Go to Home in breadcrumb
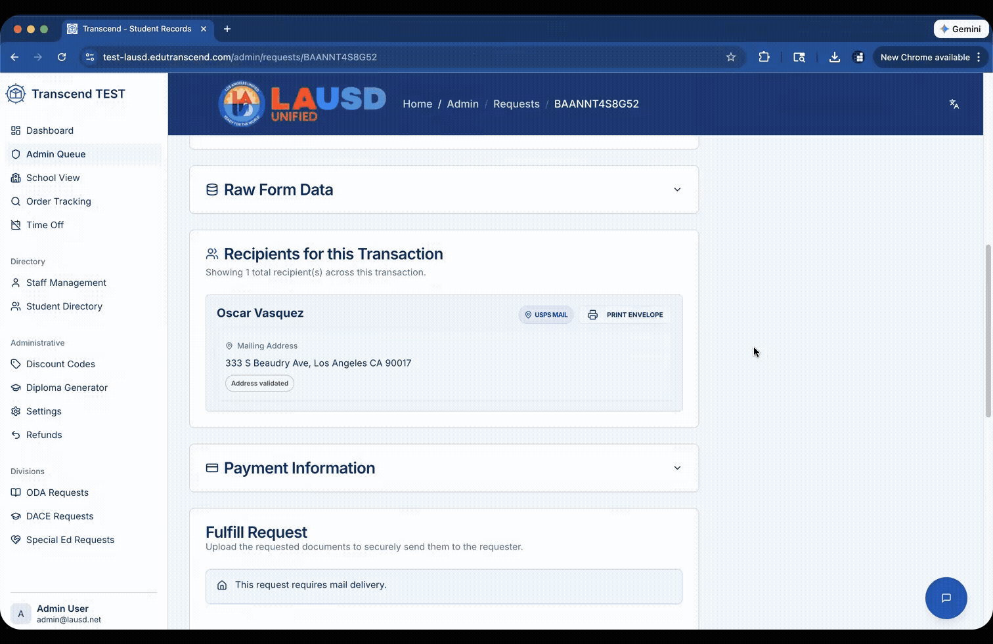This screenshot has width=993, height=644. 417,104
